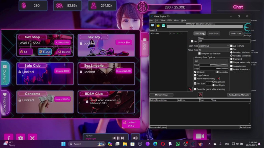Open Dell app from taskbar
The width and height of the screenshot is (264, 148).
click(140, 144)
